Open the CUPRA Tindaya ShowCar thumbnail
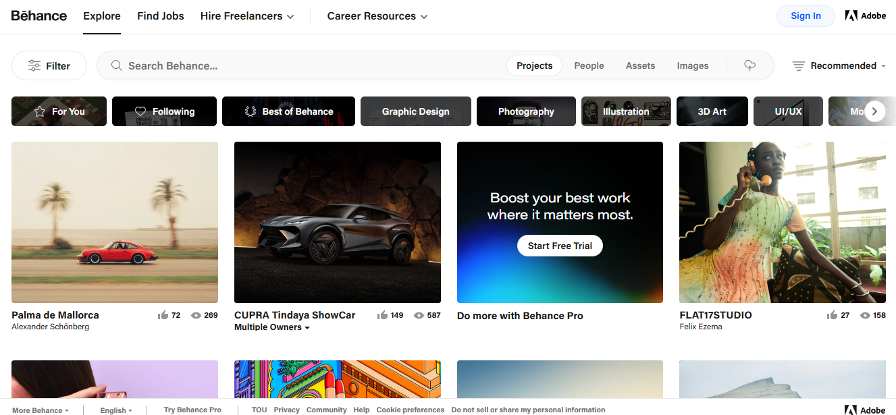The width and height of the screenshot is (896, 415). [x=338, y=222]
